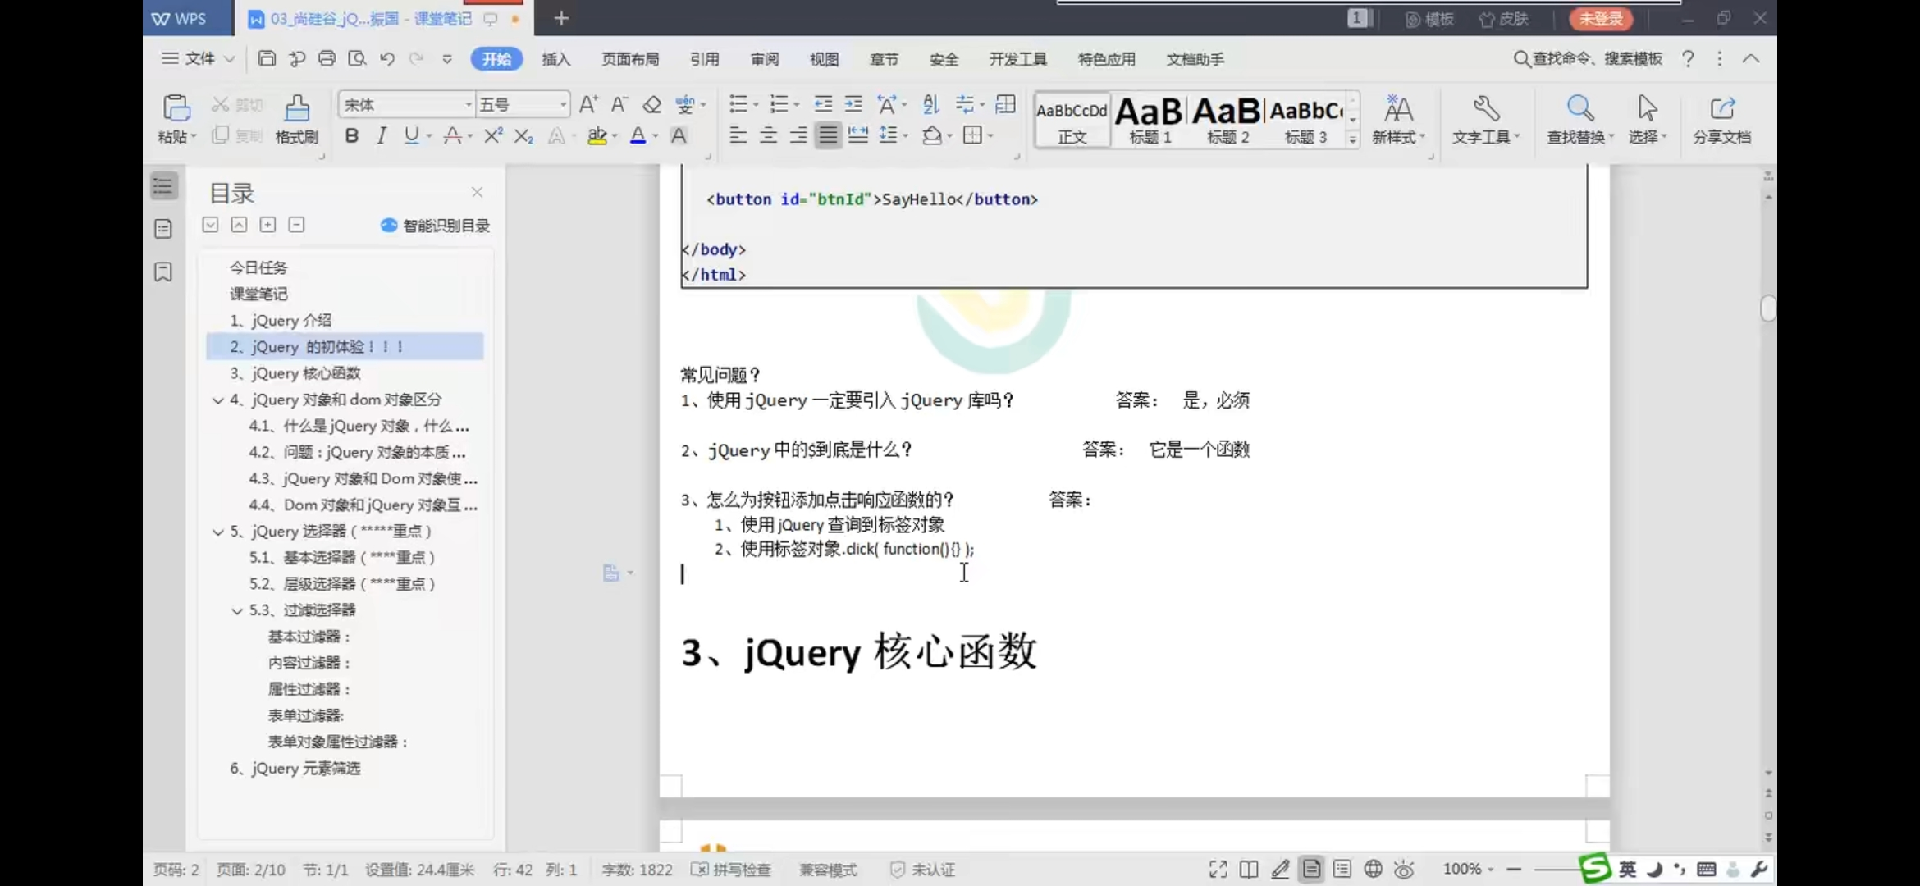Toggle Subscript formatting
Screen dimensions: 1920x886
tap(523, 136)
